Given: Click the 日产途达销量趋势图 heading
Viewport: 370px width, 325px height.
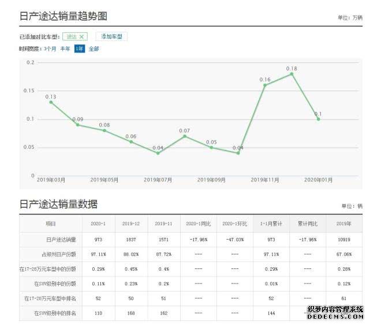Looking at the screenshot, I should 63,16.
